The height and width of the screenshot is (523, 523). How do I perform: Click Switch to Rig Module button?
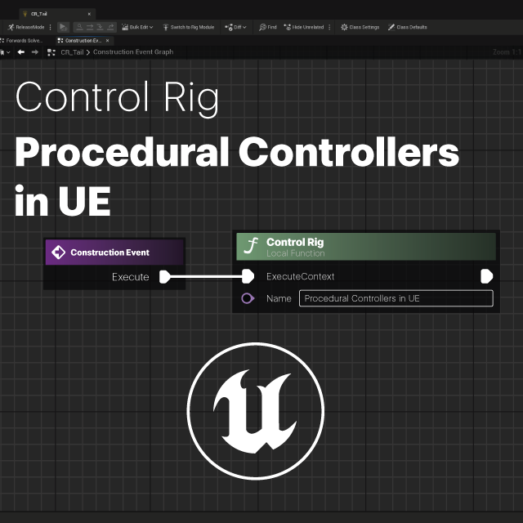pyautogui.click(x=189, y=27)
